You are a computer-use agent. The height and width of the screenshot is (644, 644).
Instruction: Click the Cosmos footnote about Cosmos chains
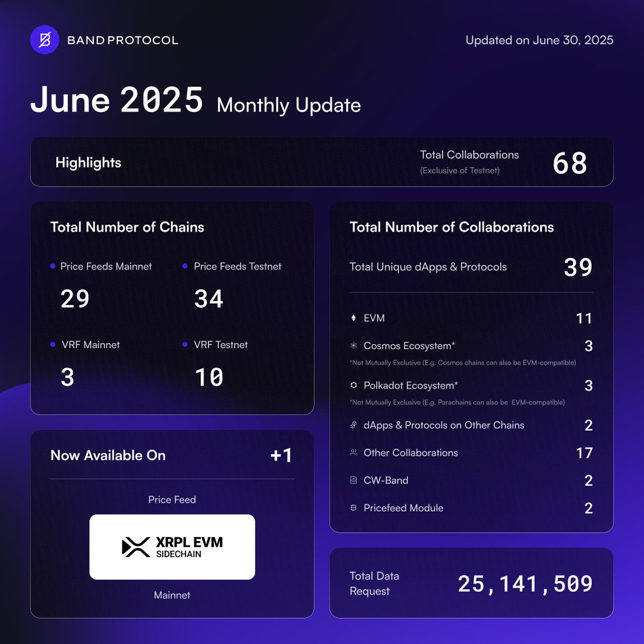[x=463, y=363]
